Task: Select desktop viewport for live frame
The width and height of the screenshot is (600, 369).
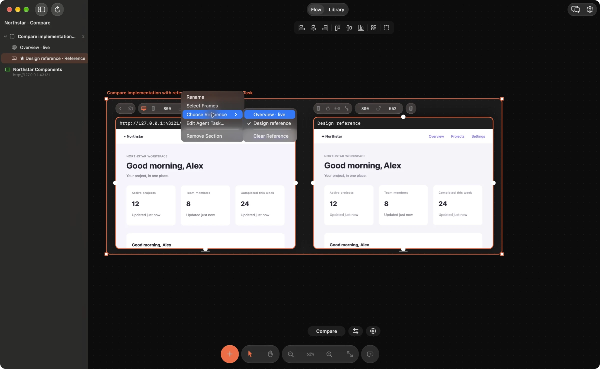Action: point(143,108)
